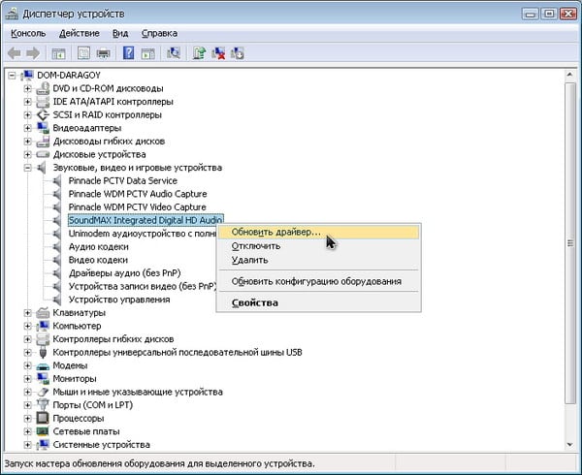Open the Справка menu
582x475 pixels.
(159, 33)
